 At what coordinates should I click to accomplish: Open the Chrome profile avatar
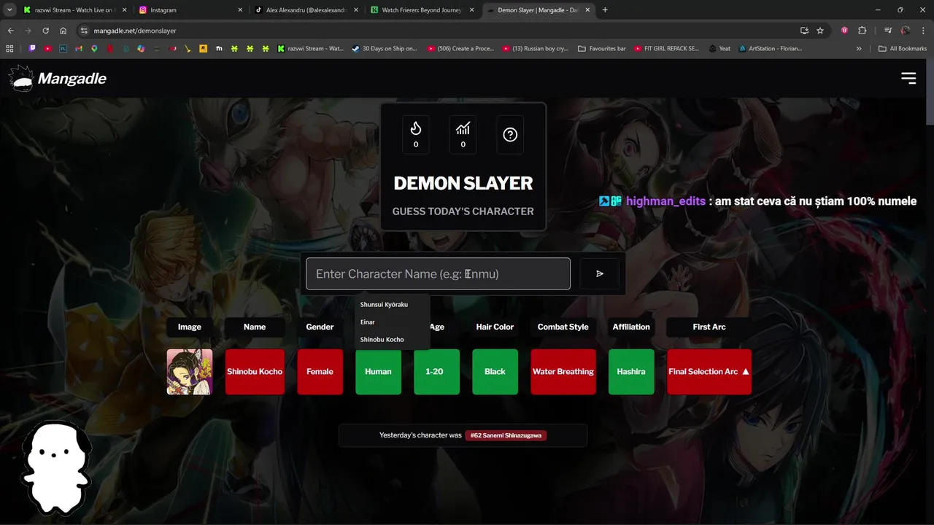click(x=906, y=31)
